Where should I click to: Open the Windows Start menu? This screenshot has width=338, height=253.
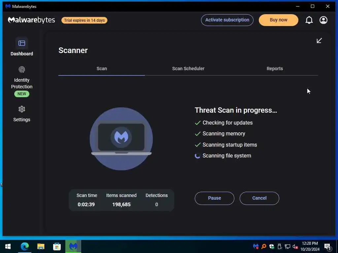(x=8, y=246)
